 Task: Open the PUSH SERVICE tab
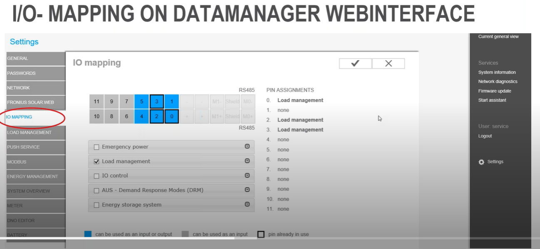(36, 147)
